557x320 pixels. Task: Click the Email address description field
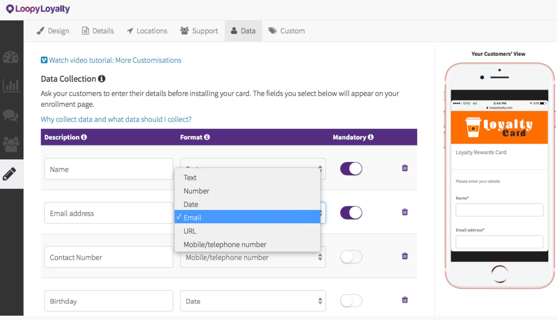coord(109,213)
